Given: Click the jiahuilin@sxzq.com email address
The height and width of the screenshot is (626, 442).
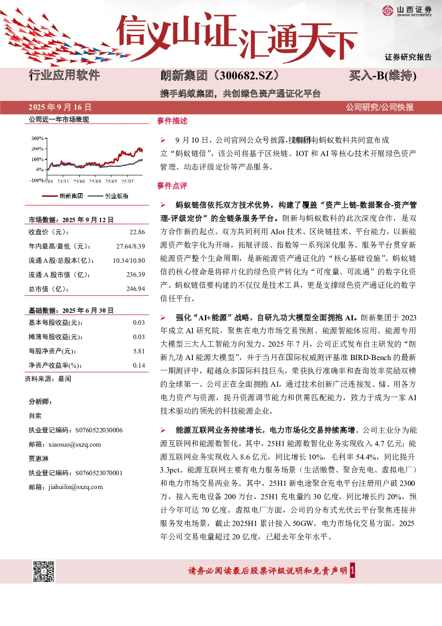Looking at the screenshot, I should 76,487.
